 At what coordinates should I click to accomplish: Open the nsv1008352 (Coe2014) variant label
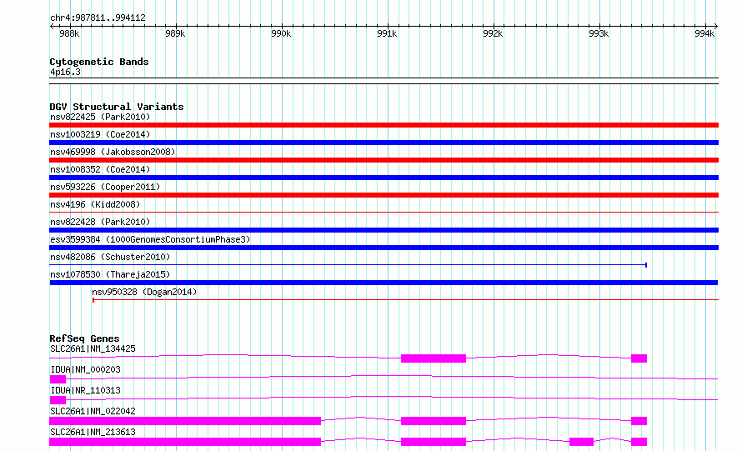(x=100, y=169)
